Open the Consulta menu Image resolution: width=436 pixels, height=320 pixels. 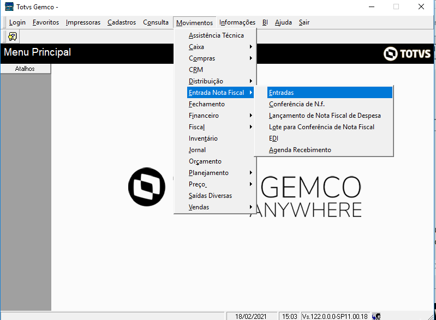coord(156,22)
